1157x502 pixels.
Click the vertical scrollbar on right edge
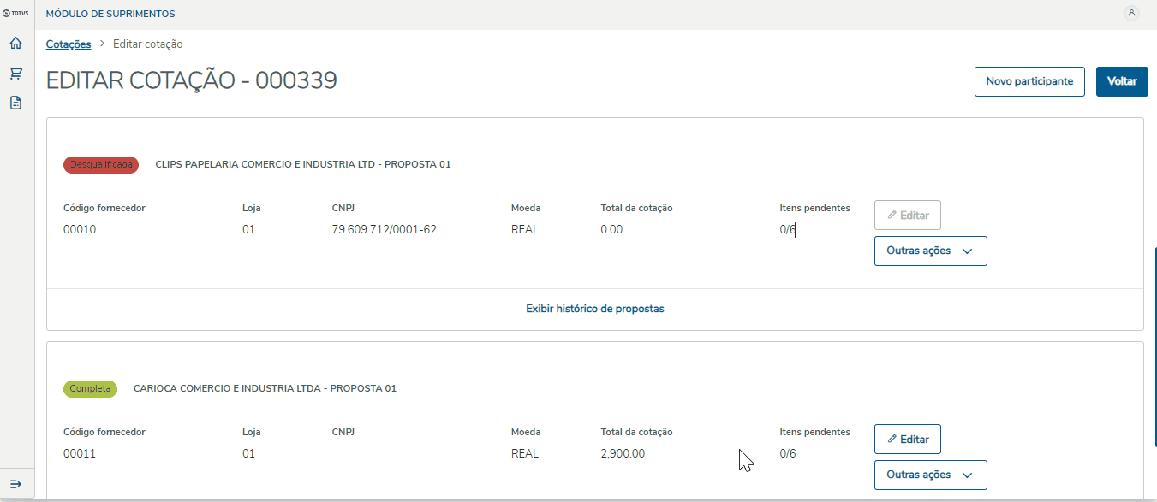[x=1154, y=342]
